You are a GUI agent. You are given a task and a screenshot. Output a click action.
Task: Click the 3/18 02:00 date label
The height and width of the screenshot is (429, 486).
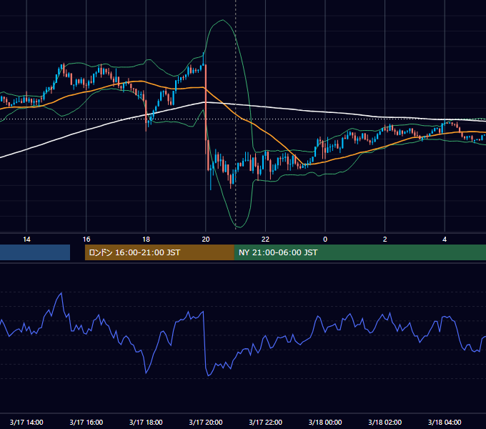click(385, 422)
